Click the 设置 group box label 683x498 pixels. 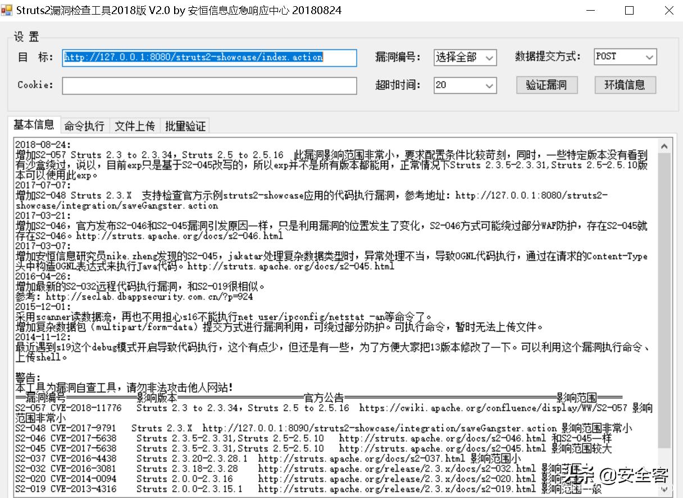click(25, 36)
